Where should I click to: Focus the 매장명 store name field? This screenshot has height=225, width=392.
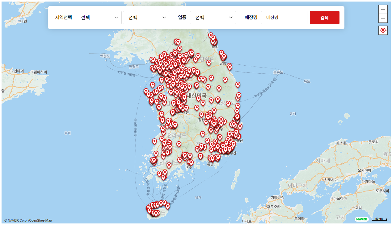click(284, 18)
